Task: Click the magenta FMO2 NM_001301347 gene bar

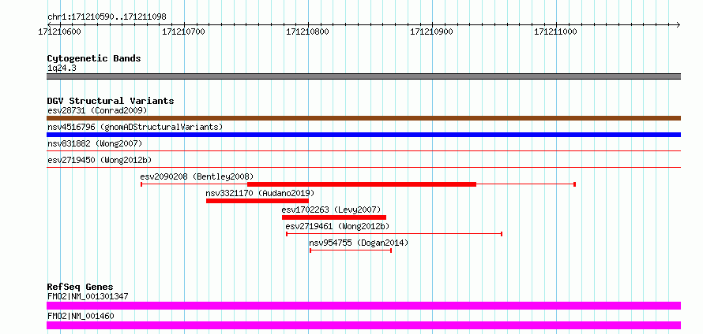Action: tap(363, 306)
